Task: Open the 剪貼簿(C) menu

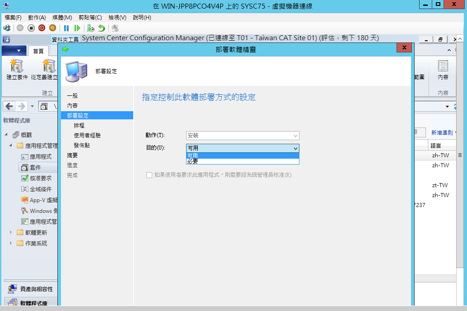Action: click(90, 18)
